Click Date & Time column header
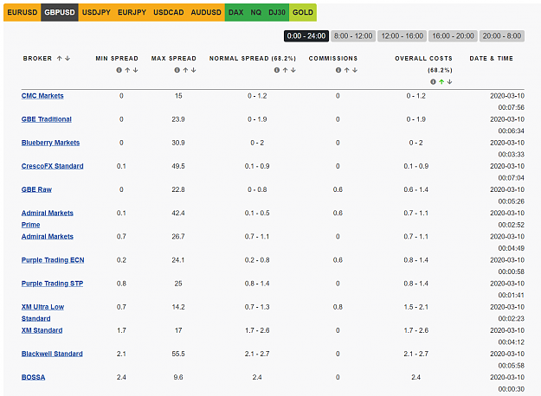 point(492,58)
